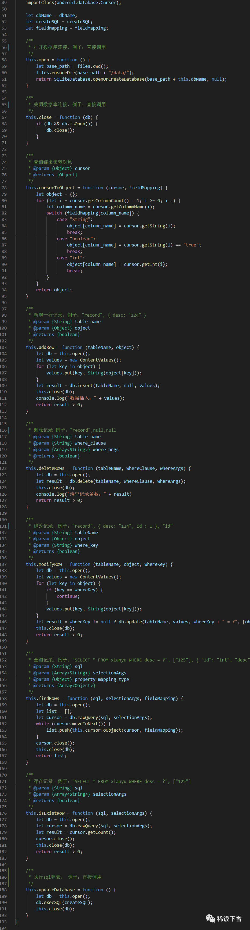
Task: Click the getString(i) == "true" assignment line
Action: point(134,245)
